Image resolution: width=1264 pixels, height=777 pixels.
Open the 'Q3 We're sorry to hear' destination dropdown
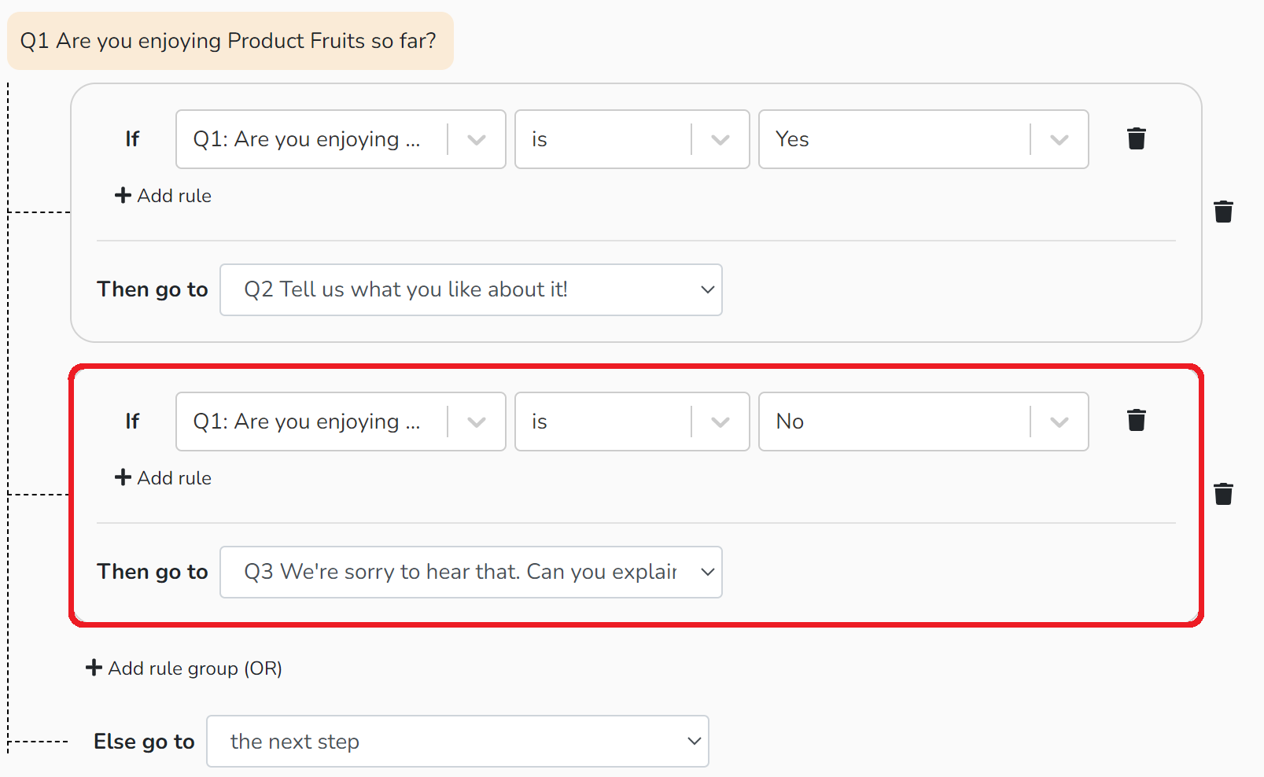click(471, 572)
